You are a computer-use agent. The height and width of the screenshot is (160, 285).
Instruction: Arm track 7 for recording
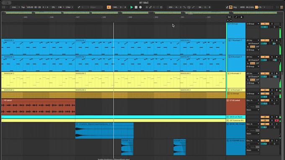277,40
